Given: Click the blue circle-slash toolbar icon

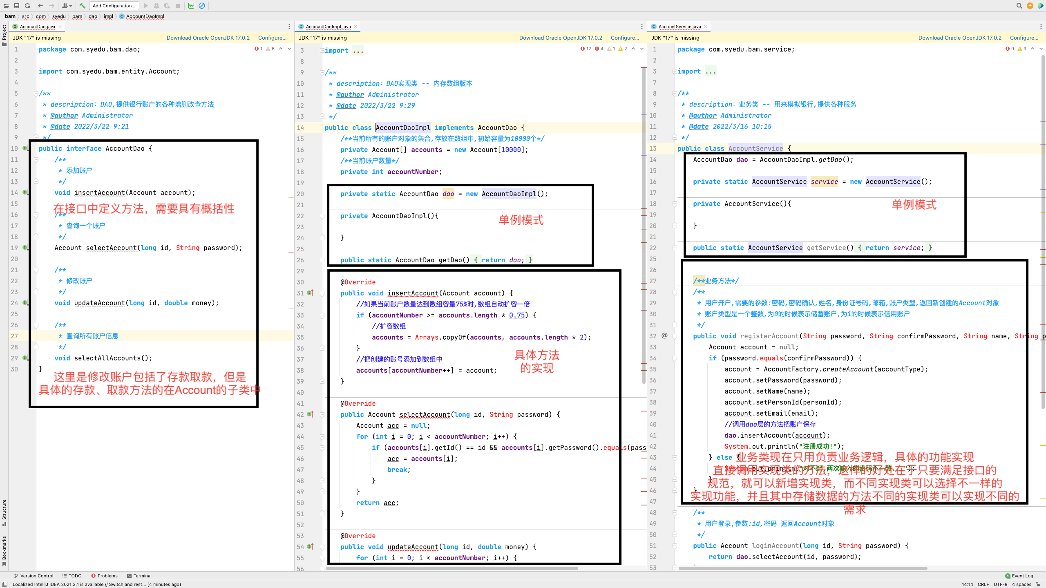Looking at the screenshot, I should pyautogui.click(x=202, y=6).
